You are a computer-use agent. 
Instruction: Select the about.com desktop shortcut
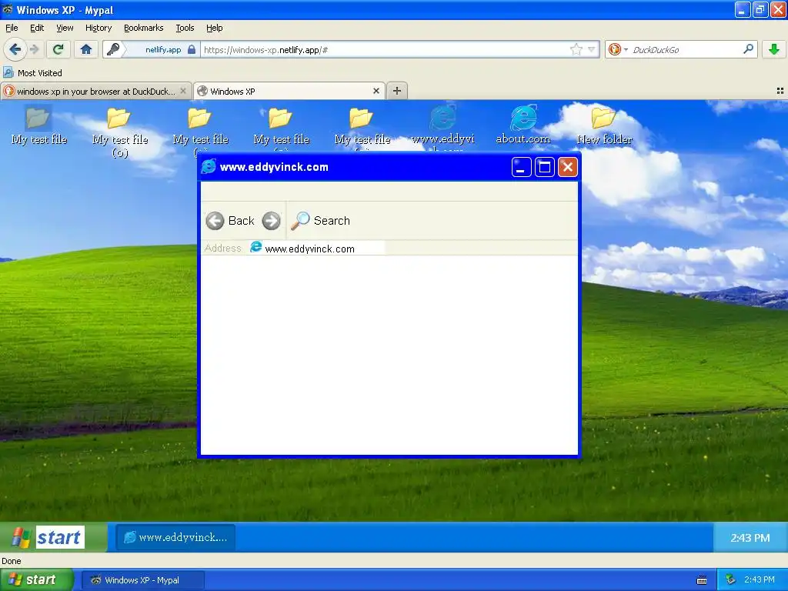(x=523, y=125)
